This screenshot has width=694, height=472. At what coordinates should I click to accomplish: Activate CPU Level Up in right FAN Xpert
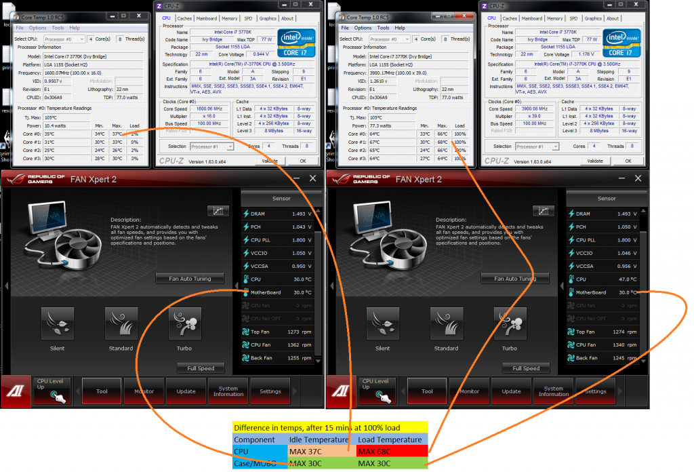pos(377,391)
